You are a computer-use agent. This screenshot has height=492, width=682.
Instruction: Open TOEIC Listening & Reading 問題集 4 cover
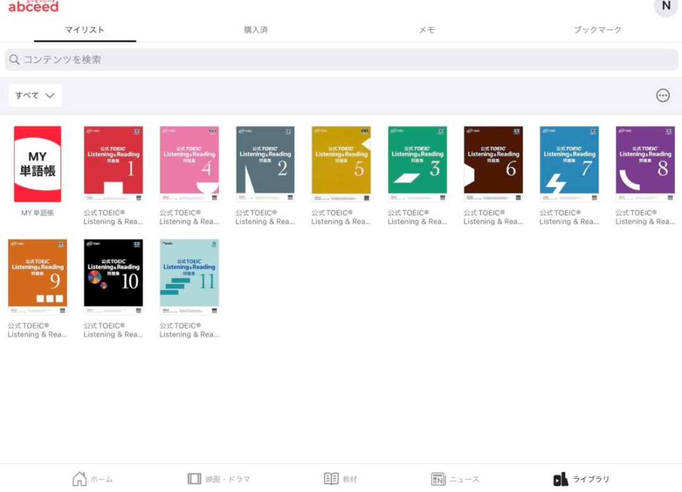click(189, 164)
